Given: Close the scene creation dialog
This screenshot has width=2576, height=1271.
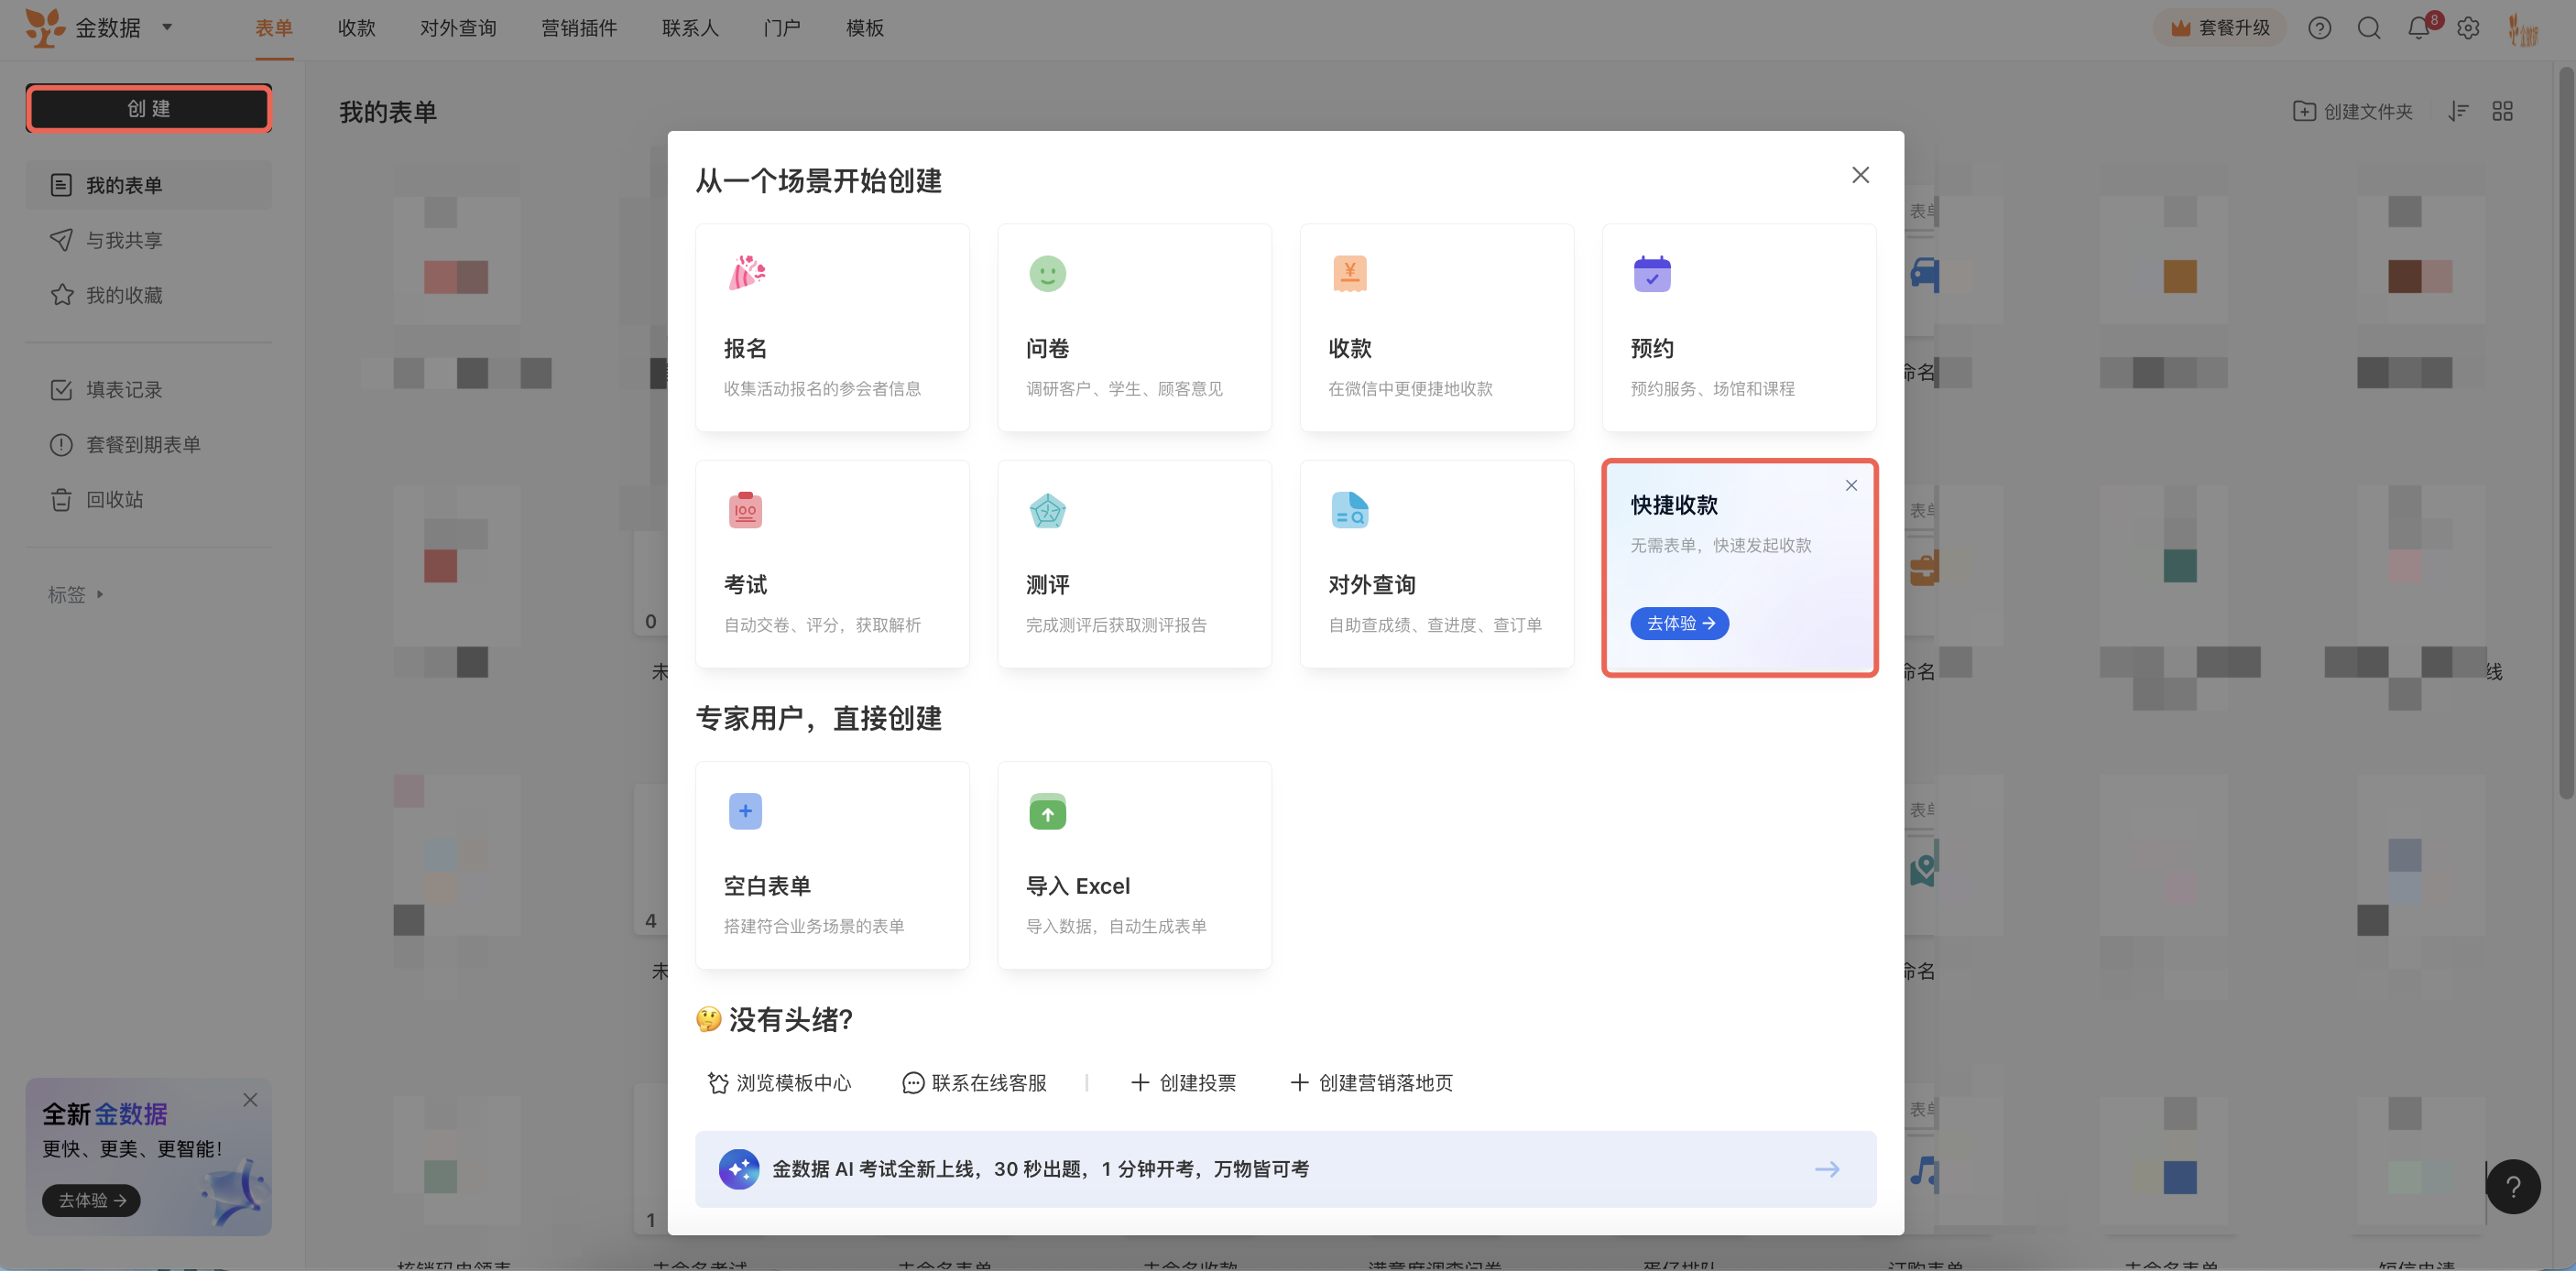Looking at the screenshot, I should click(x=1860, y=175).
